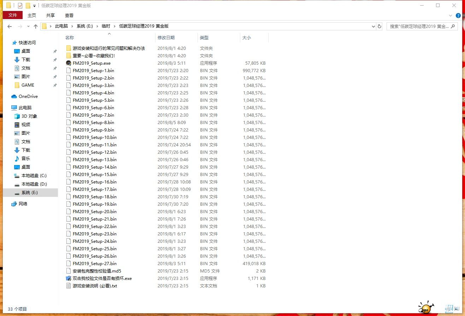Click the FM2019_Setup.exe application icon
Screen dimensions: 465x316
point(69,63)
